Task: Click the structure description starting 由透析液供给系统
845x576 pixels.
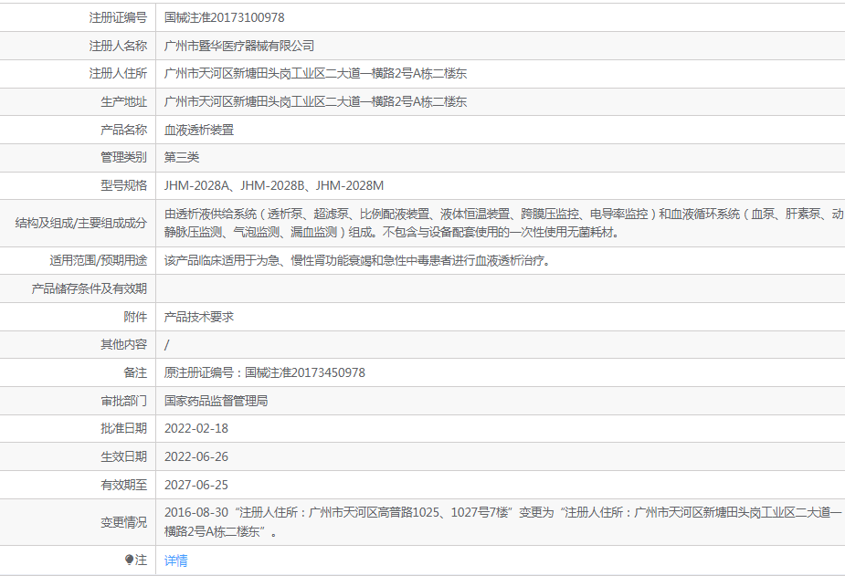Action: [504, 223]
